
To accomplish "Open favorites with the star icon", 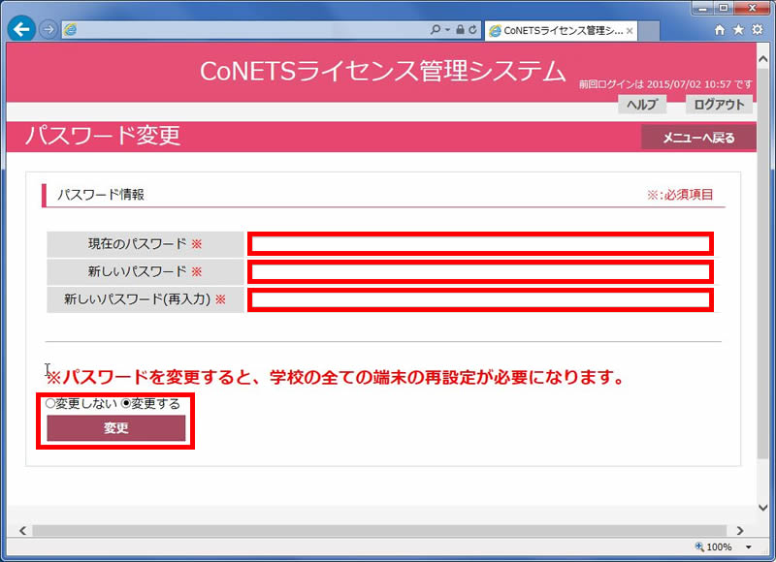I will point(738,30).
